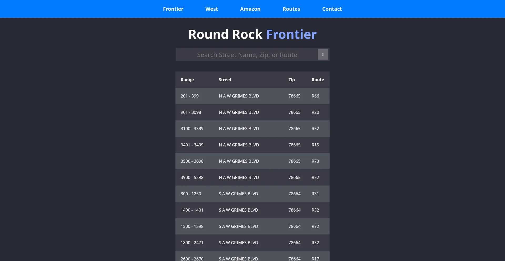Open the Contact page link

332,9
